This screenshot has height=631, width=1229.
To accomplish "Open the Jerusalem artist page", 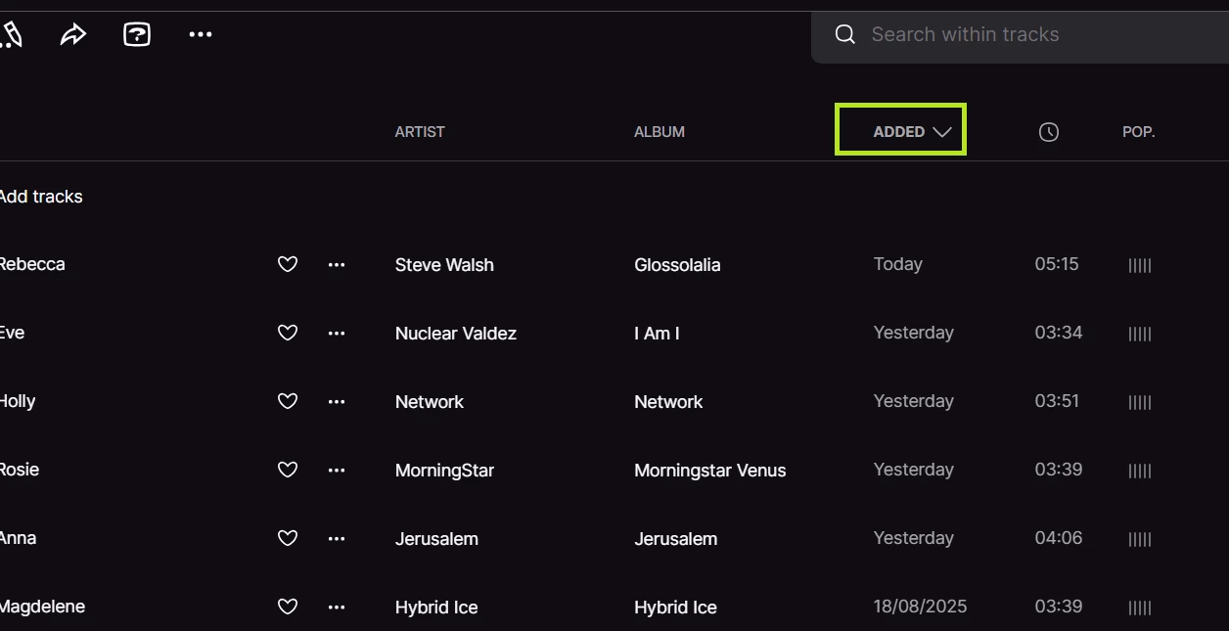I will point(436,539).
